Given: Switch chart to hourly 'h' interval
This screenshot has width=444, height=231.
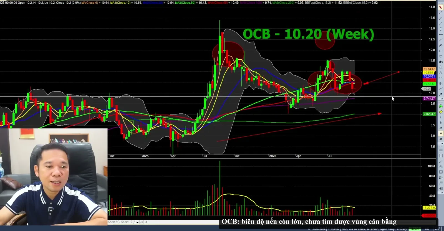Looking at the screenshot, I should pyautogui.click(x=441, y=123).
